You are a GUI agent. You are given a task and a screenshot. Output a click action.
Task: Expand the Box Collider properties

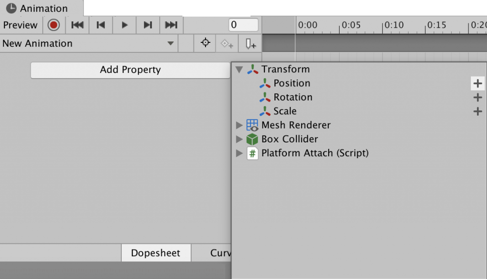point(239,139)
